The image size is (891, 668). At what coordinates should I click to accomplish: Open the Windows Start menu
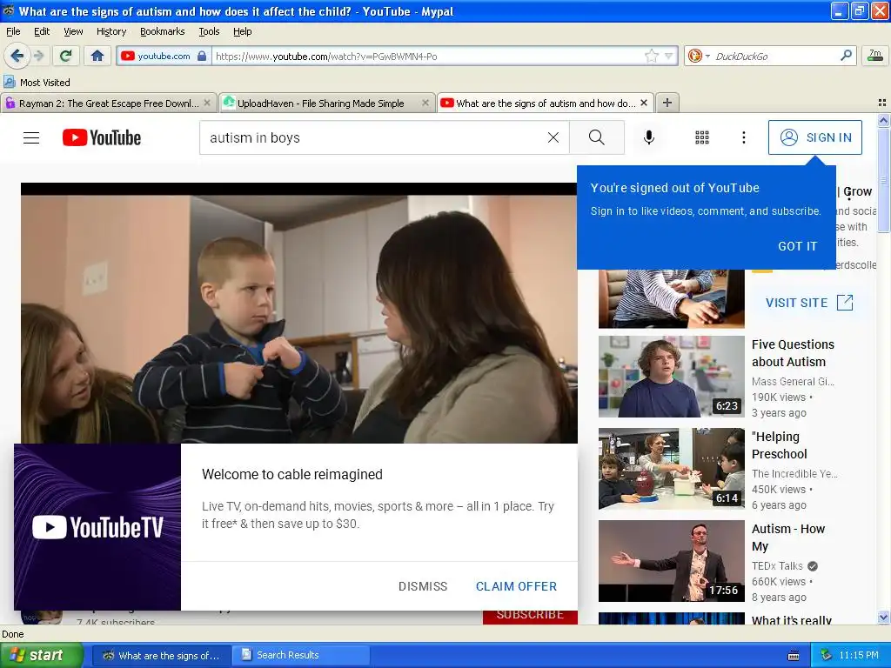coord(41,655)
